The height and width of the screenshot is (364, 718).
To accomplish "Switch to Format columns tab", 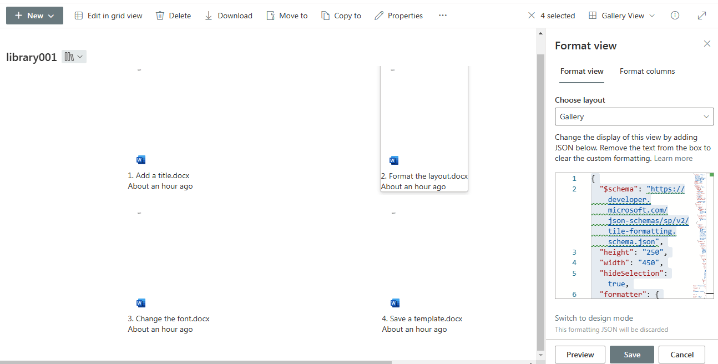I will [647, 71].
